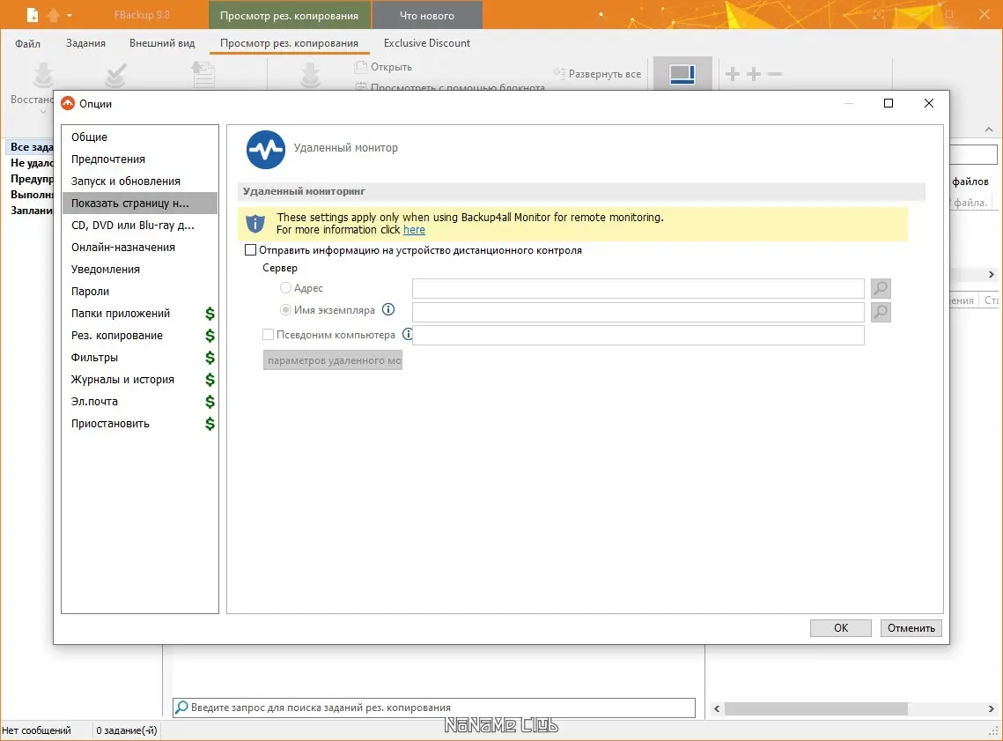
Task: Click dollar icon next to Эл.почта
Action: 210,402
